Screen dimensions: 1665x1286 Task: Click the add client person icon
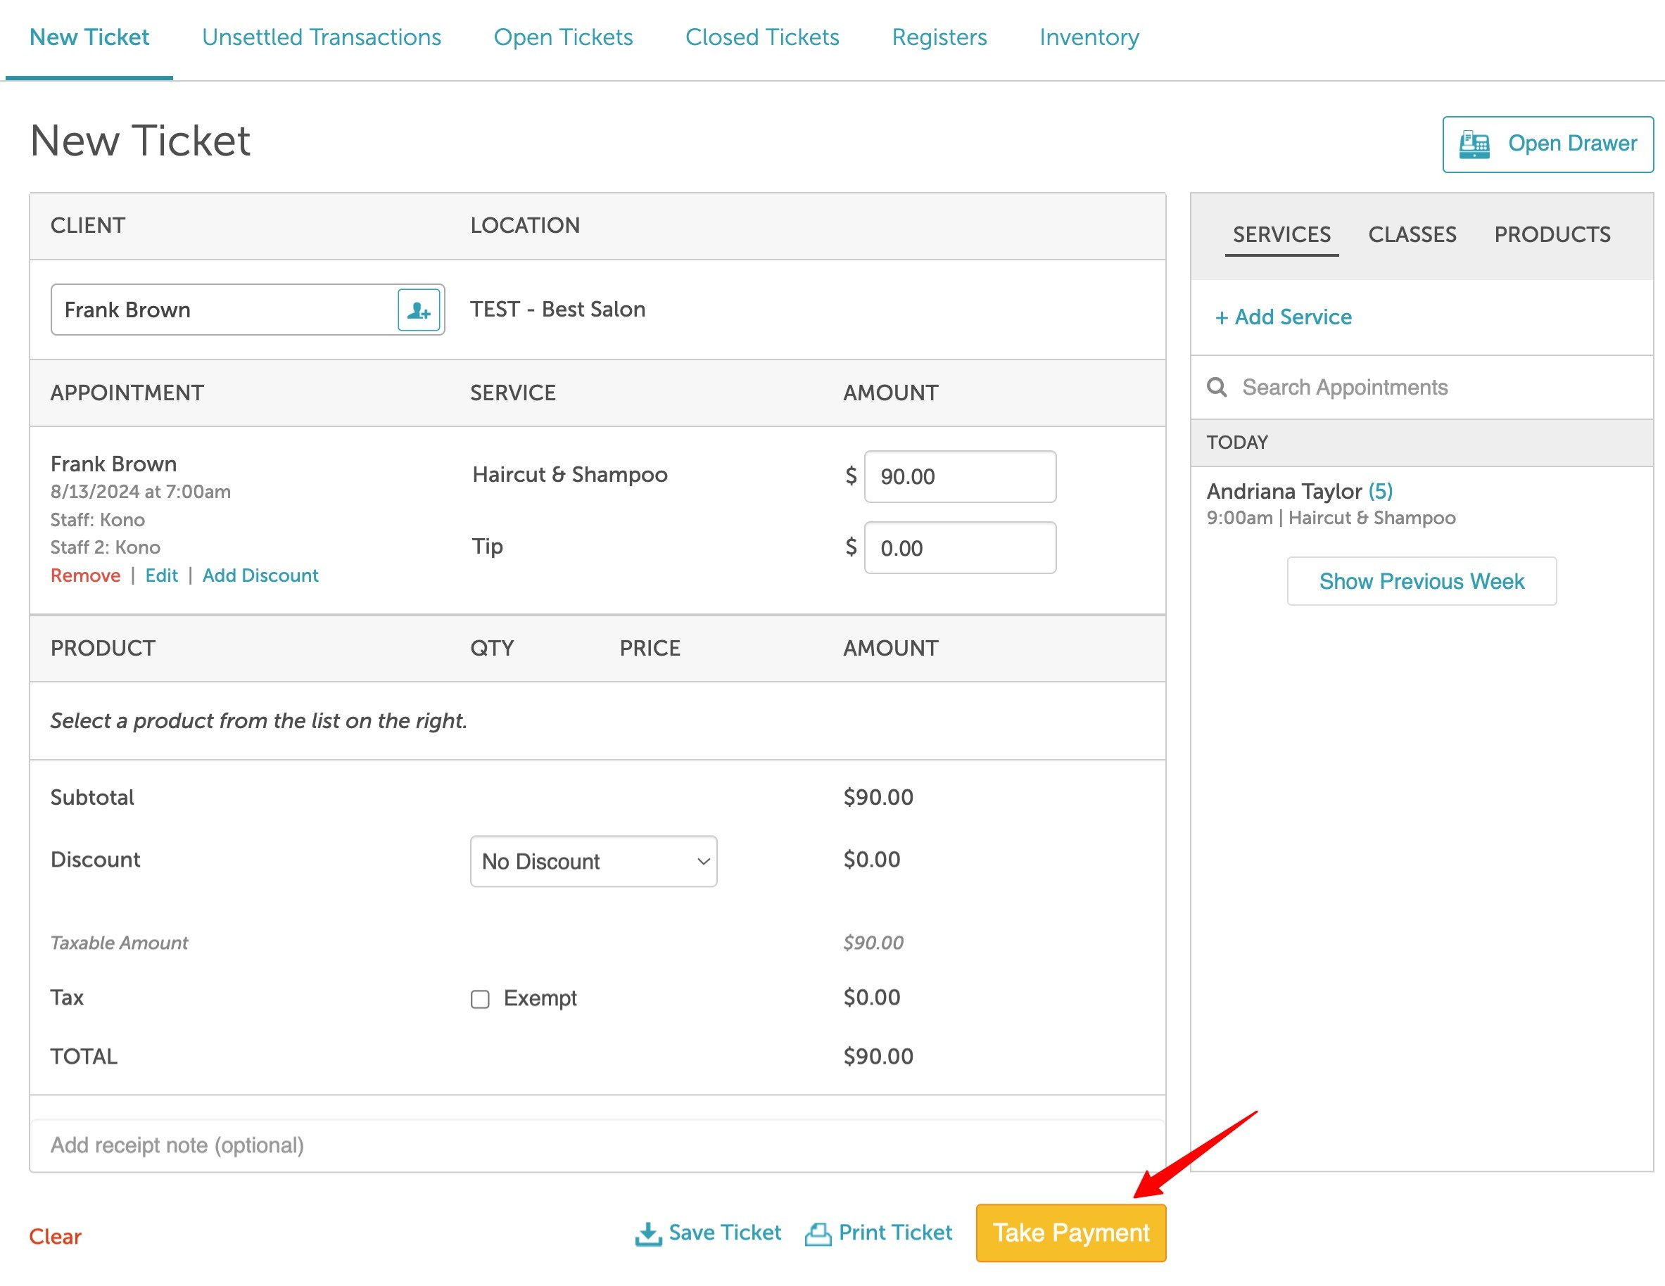coord(419,310)
